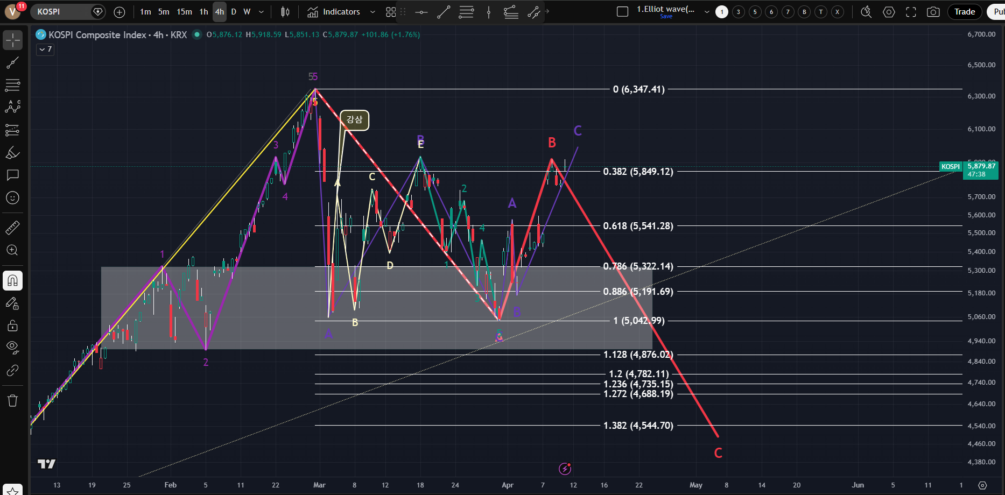Toggle hide all drawings eye icon

pos(13,347)
